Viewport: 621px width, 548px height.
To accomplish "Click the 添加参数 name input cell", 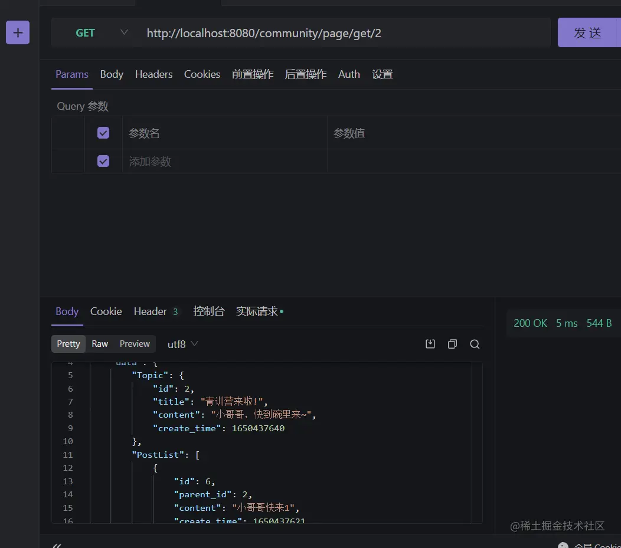I will [224, 161].
